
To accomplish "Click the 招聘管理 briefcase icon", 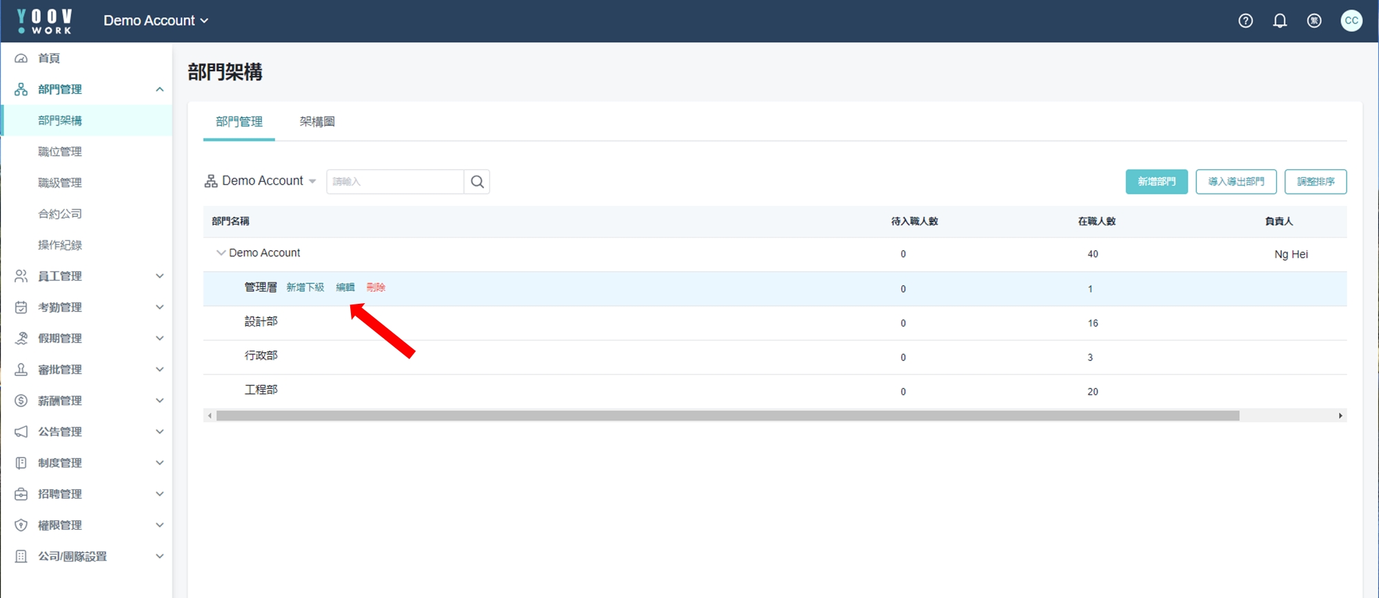I will tap(21, 494).
